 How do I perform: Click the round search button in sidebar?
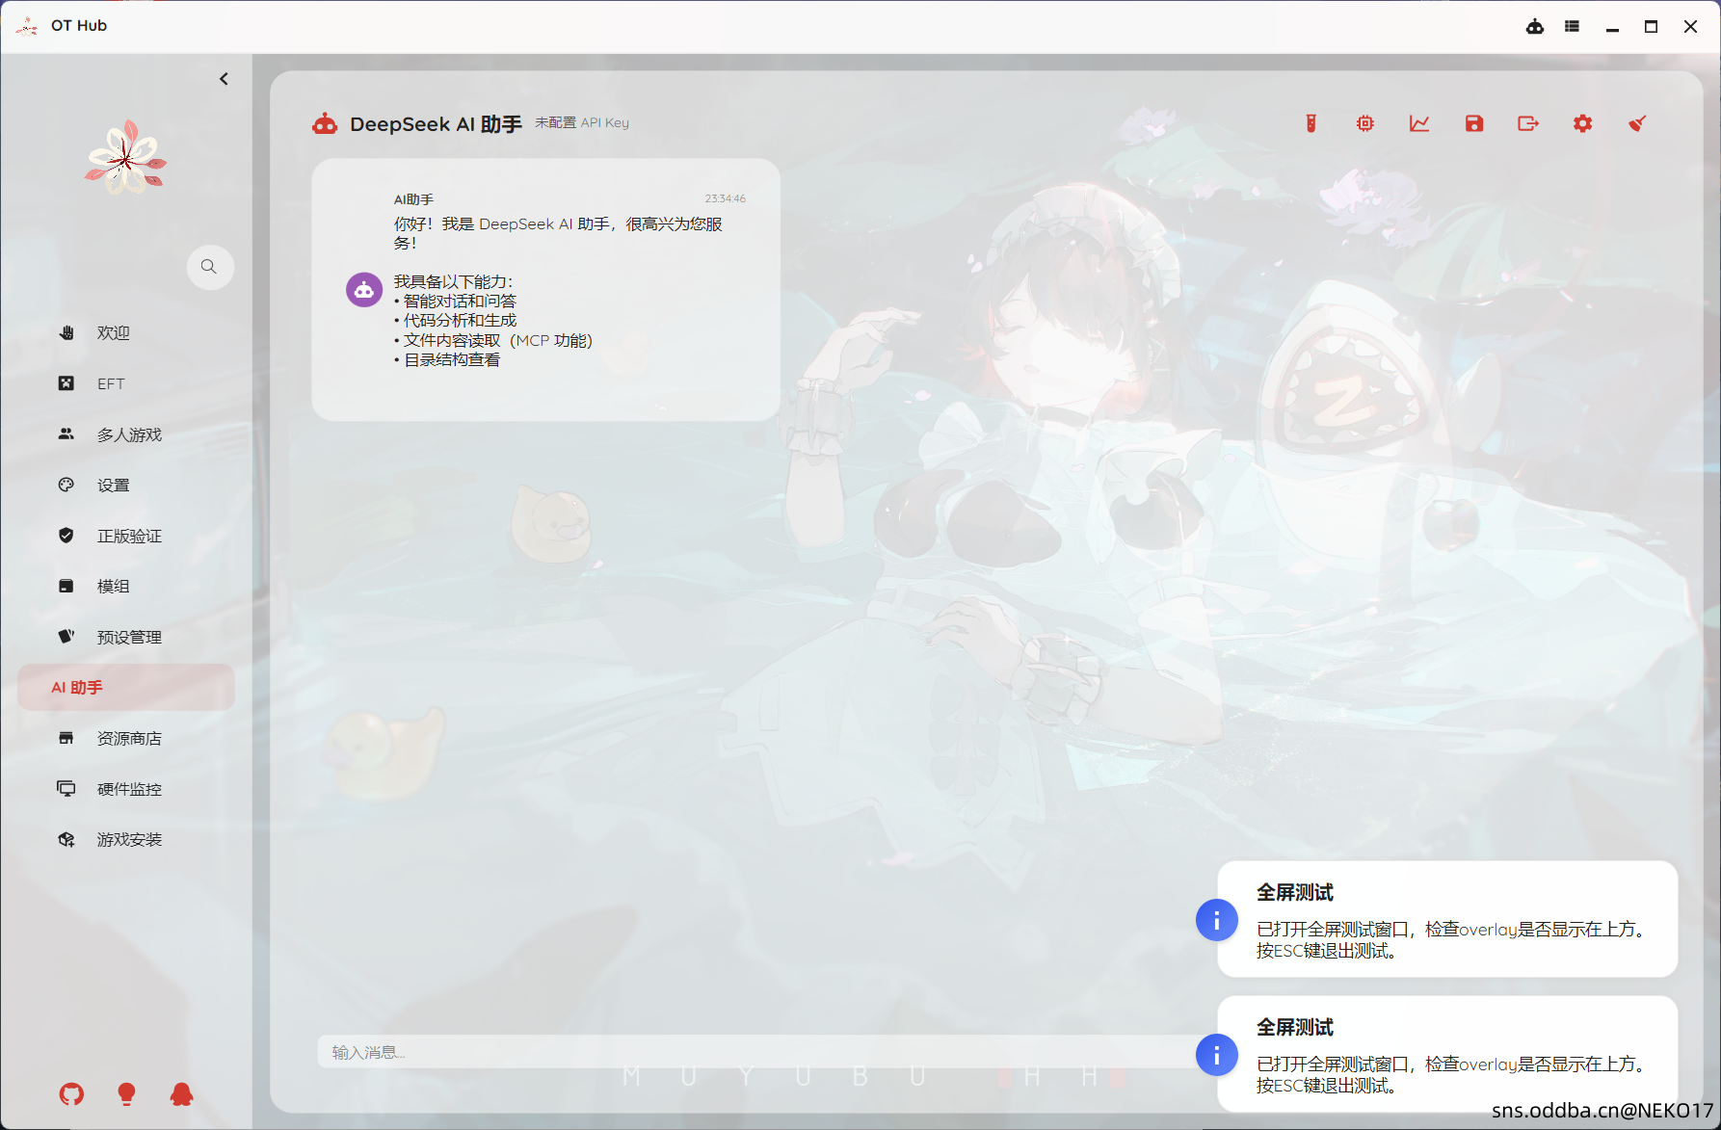pyautogui.click(x=209, y=267)
